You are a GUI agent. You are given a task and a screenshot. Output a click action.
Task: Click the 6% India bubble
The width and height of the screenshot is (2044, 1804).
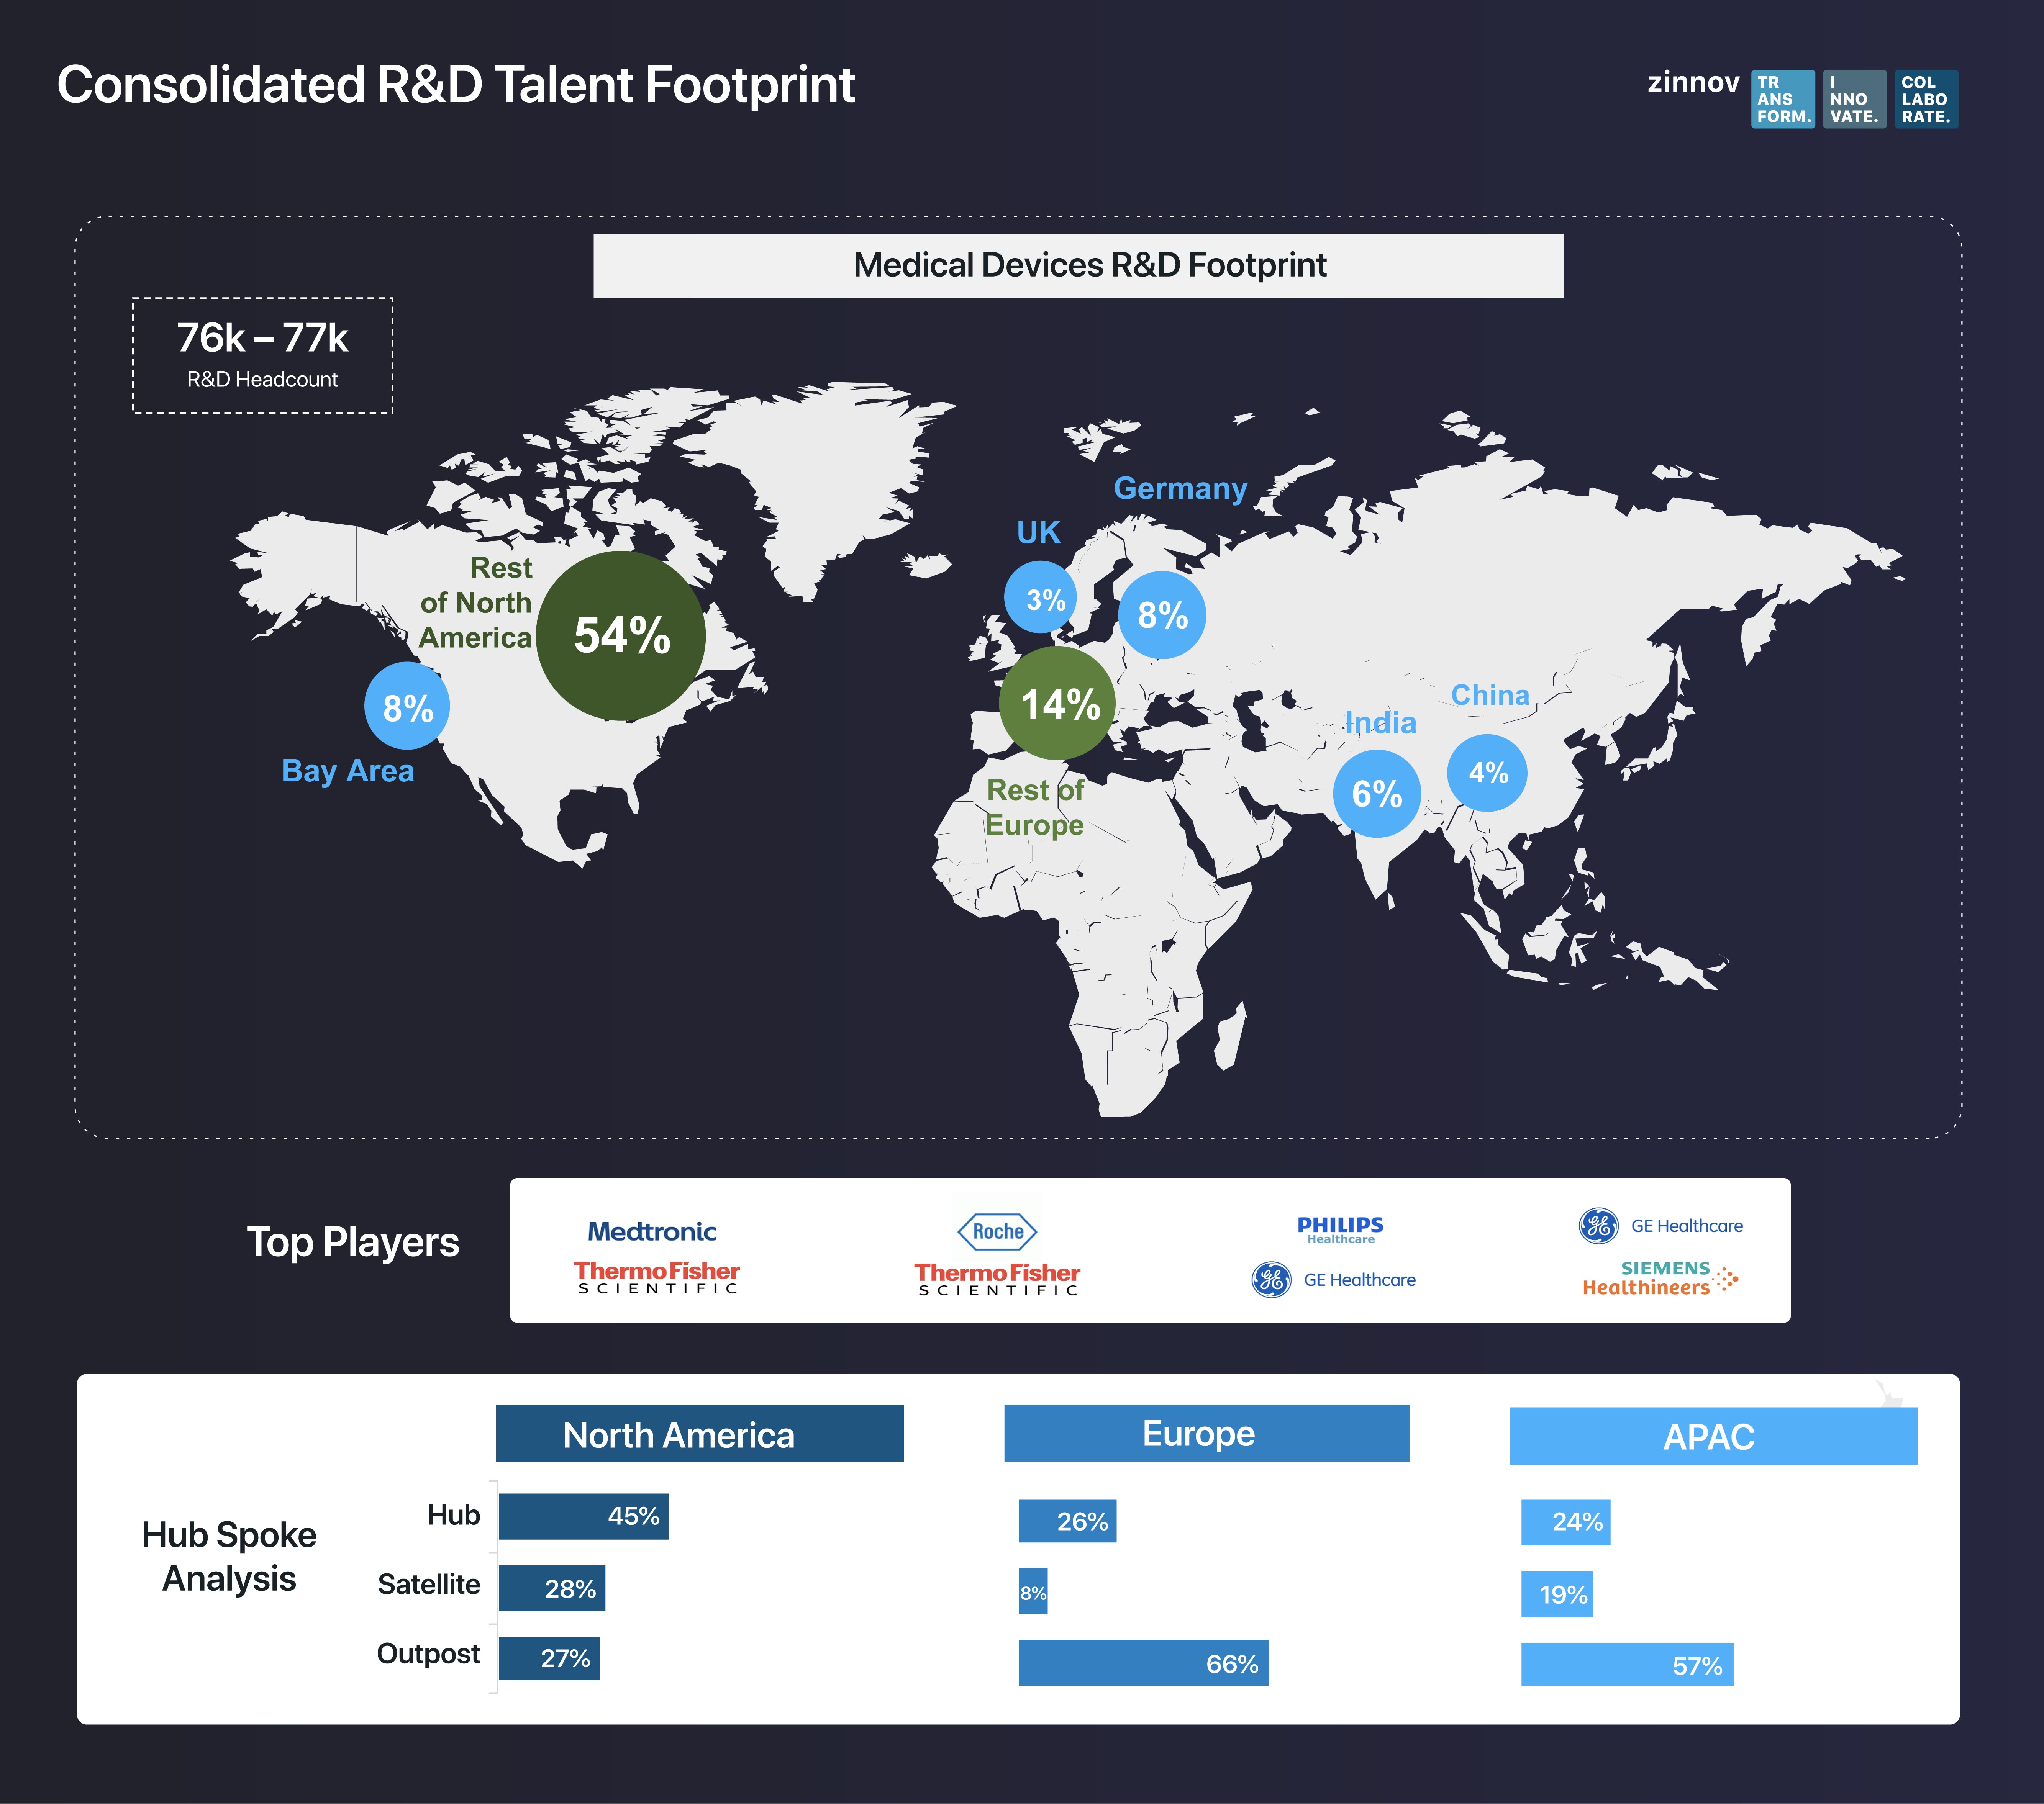click(x=1377, y=794)
